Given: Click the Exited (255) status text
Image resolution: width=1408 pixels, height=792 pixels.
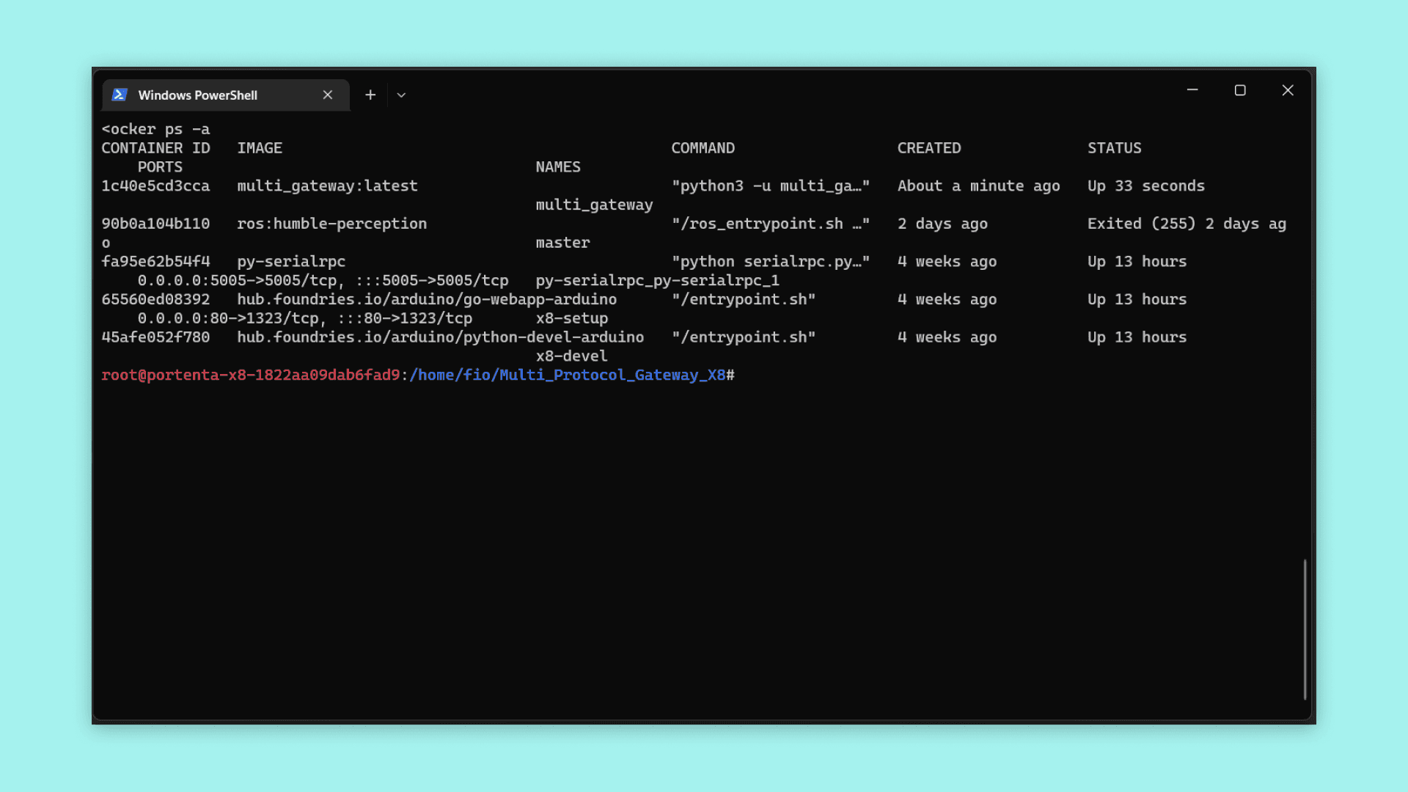Looking at the screenshot, I should [1141, 224].
